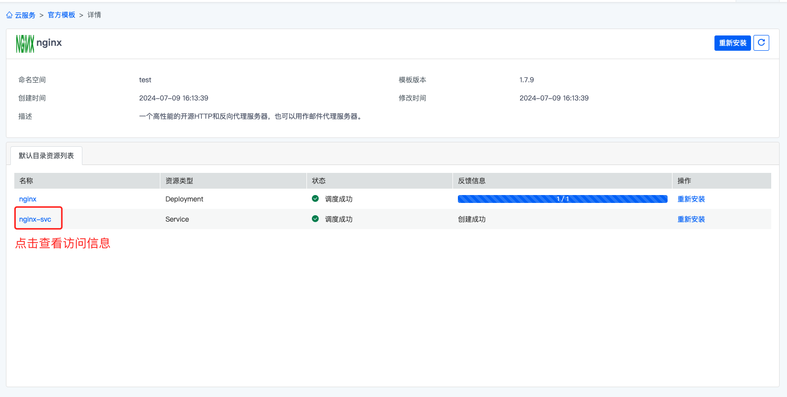Click the top 重新安装 blue button
The image size is (787, 397).
coord(733,43)
